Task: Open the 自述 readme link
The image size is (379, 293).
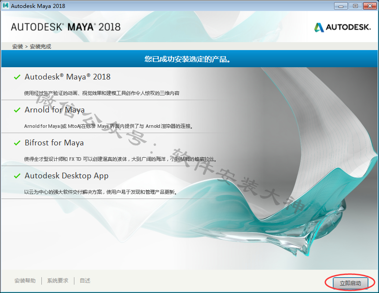Action: coord(85,281)
